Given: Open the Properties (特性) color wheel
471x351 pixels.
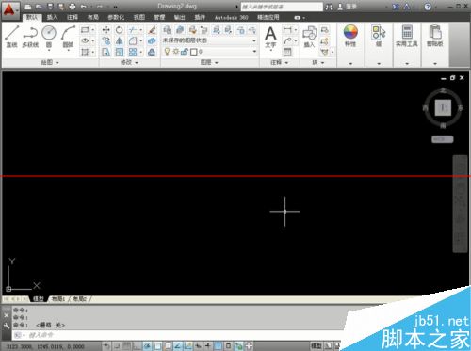Looking at the screenshot, I should click(350, 32).
